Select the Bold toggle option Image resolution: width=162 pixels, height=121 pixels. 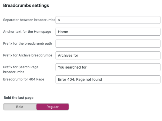pyautogui.click(x=20, y=107)
